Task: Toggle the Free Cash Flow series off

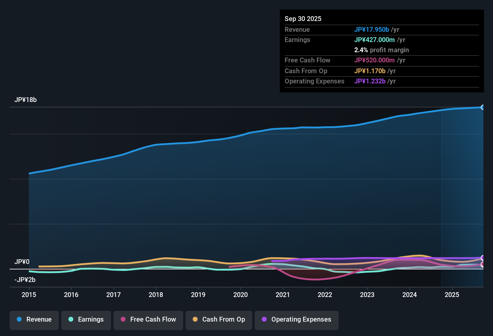Action: tap(148, 319)
